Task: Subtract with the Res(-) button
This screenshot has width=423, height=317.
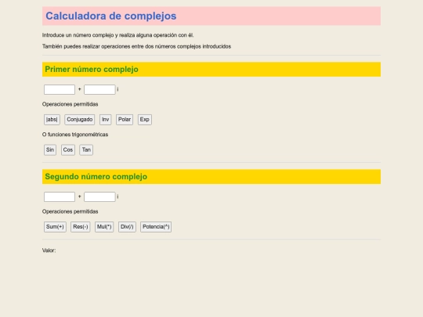Action: coord(81,227)
